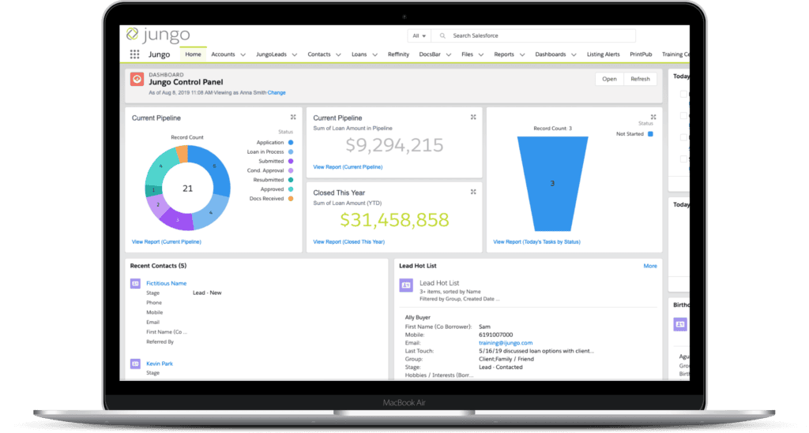Open the Accounts tab
The image size is (809, 433).
click(x=223, y=54)
